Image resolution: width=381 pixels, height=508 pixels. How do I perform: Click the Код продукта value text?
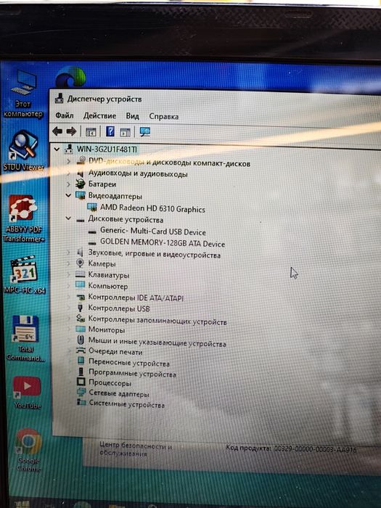coord(315,449)
